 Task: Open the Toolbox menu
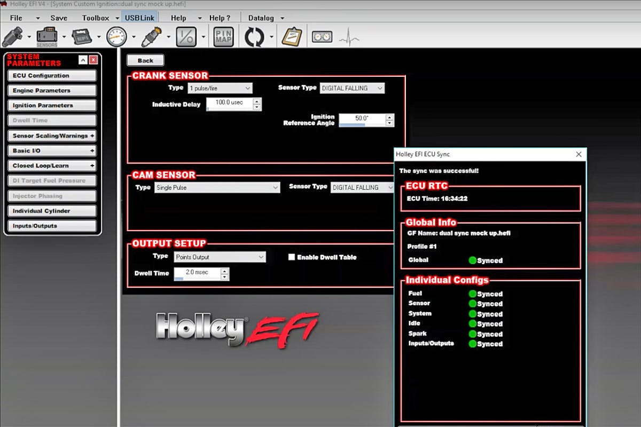pyautogui.click(x=96, y=18)
